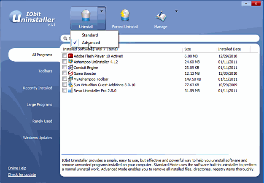
Task: Click the MyAshampoo Toolbar program icon
Action: (70, 79)
